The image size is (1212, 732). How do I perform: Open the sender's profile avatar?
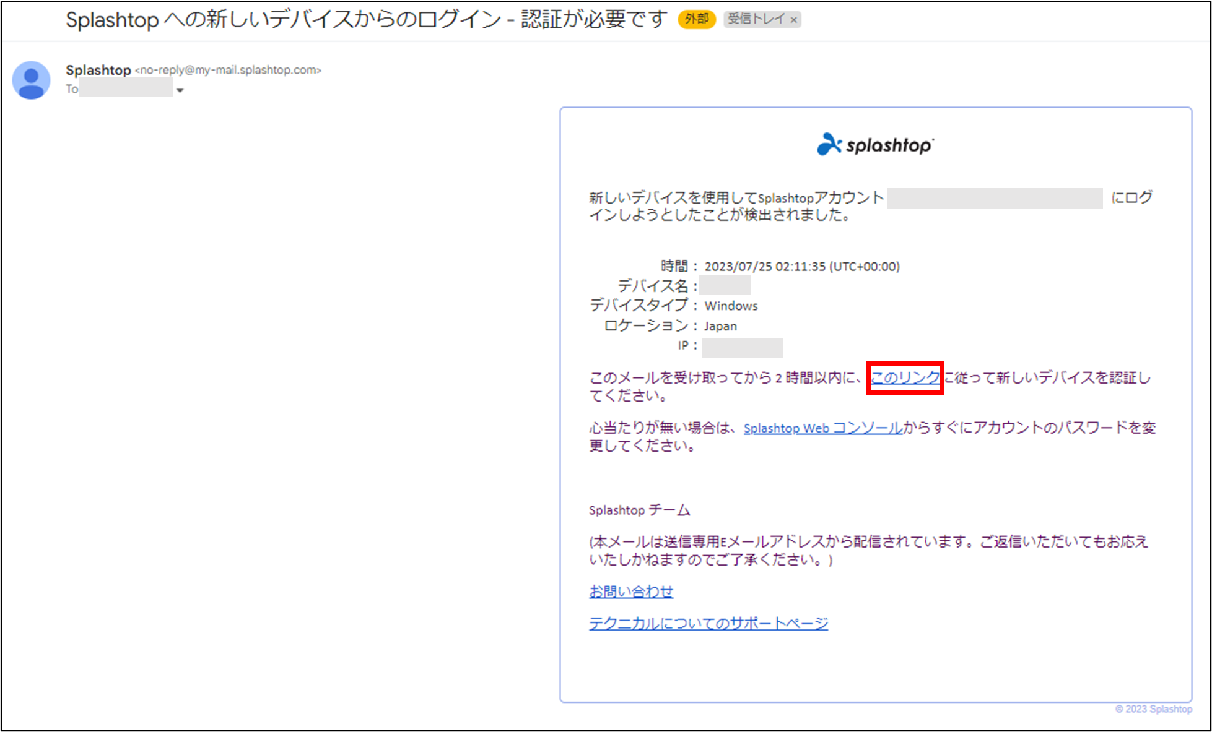(x=32, y=80)
